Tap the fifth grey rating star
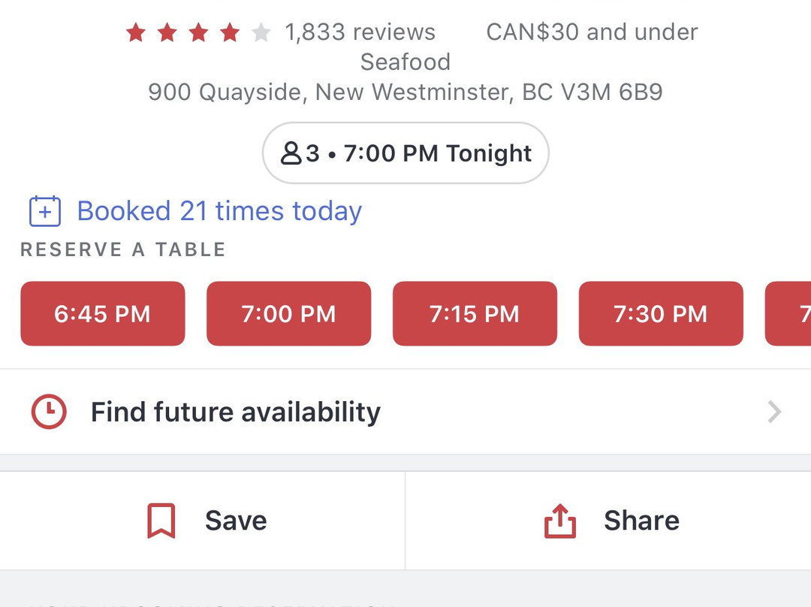The width and height of the screenshot is (811, 607). pyautogui.click(x=261, y=32)
